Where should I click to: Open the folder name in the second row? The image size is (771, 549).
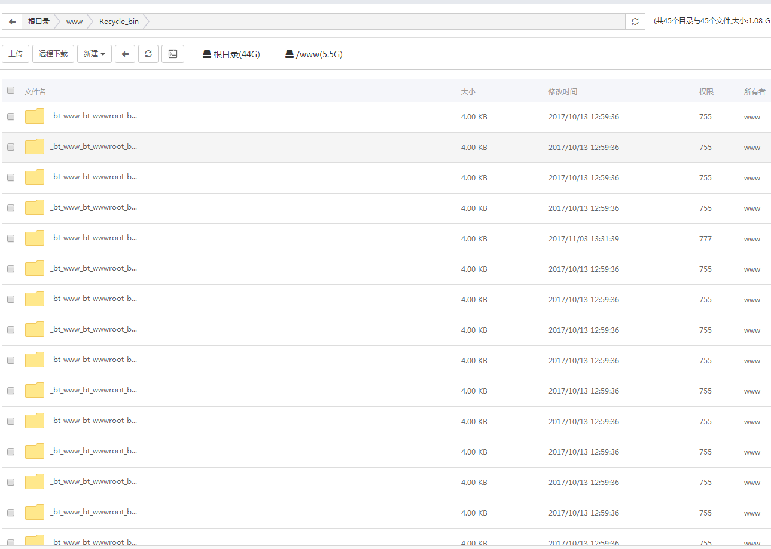click(93, 146)
